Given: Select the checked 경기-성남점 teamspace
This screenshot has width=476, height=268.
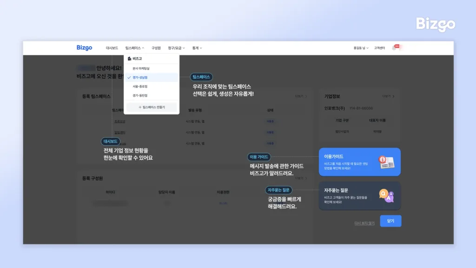Looking at the screenshot, I should click(152, 78).
